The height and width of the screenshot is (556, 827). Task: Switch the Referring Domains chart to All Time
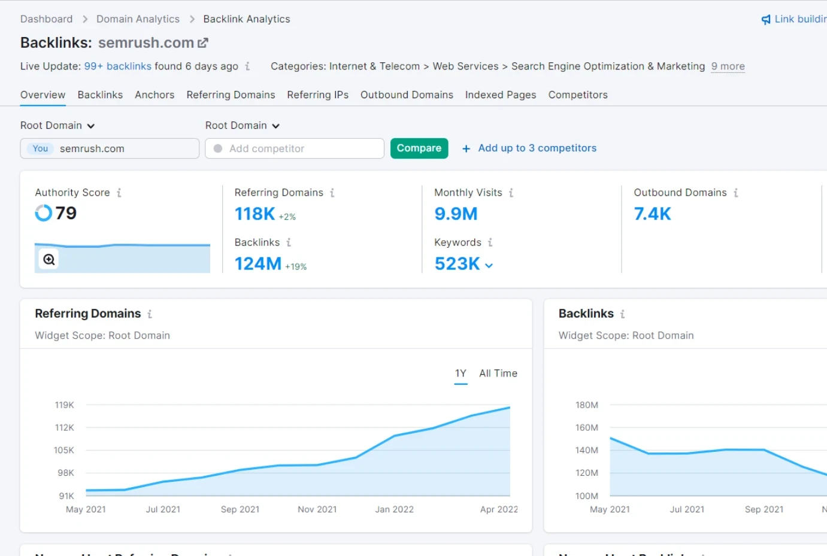[498, 373]
